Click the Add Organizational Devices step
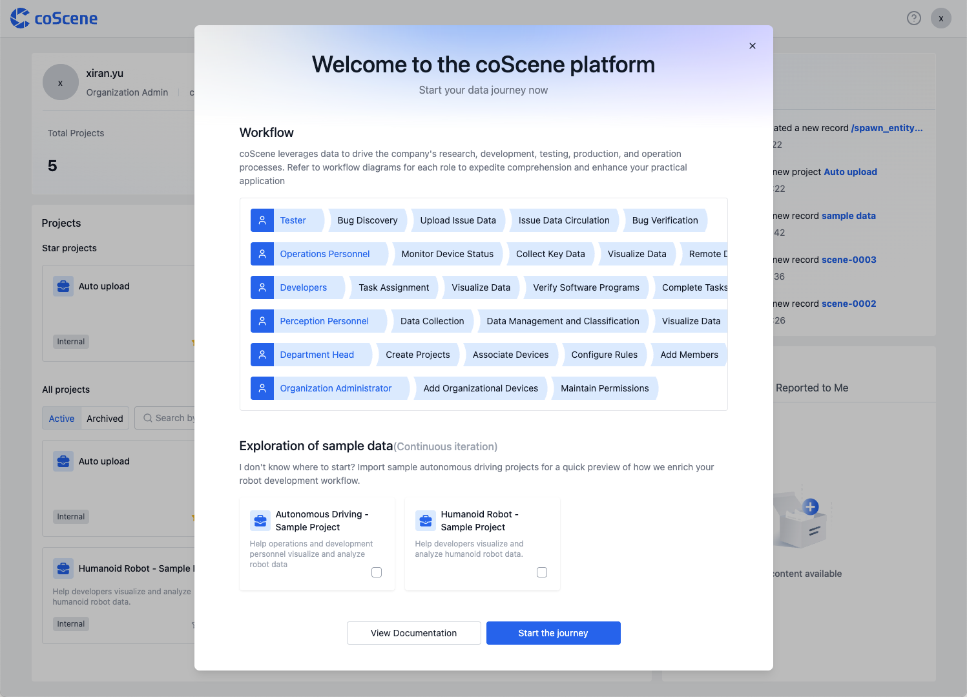 [481, 388]
